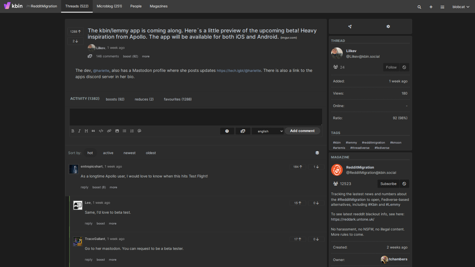This screenshot has width=475, height=267.
Task: Switch to the Microblog (251) tab
Action: click(109, 6)
